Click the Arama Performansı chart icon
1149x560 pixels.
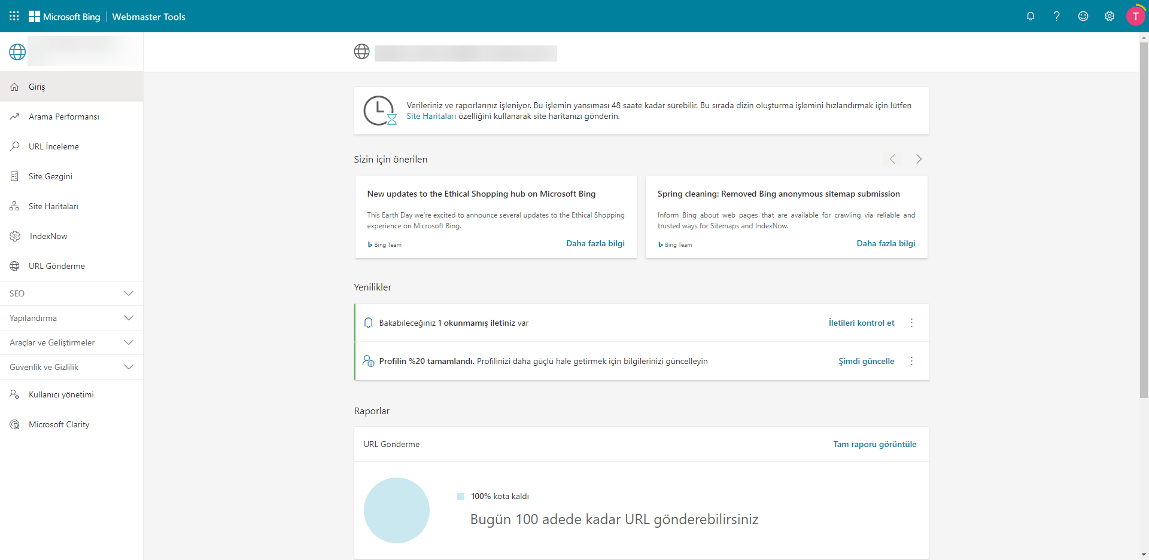pos(14,117)
